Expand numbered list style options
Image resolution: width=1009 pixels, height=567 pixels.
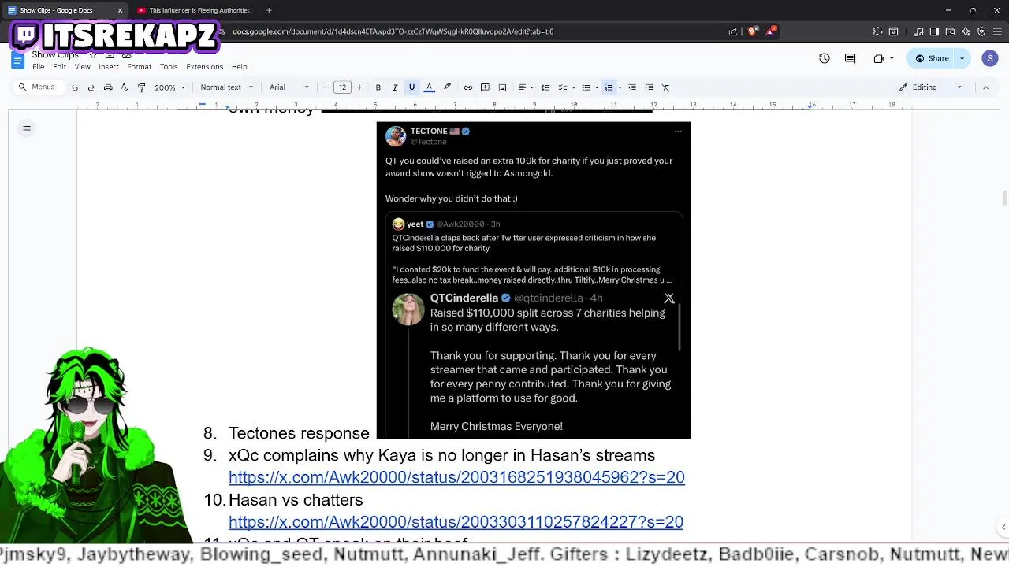pyautogui.click(x=620, y=87)
